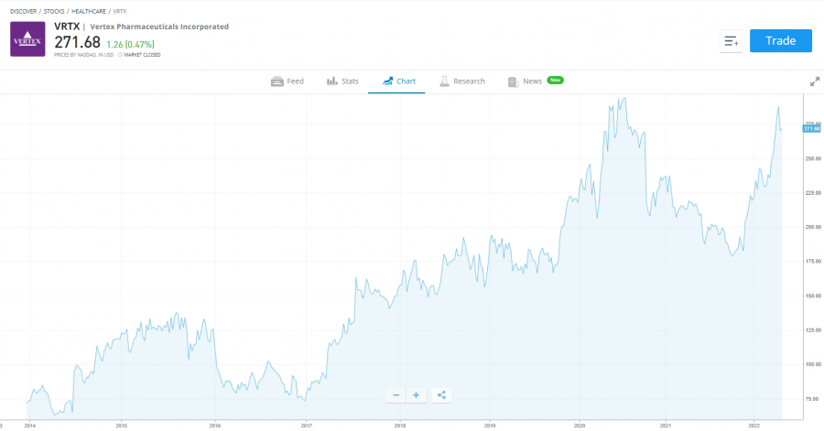The height and width of the screenshot is (431, 824).
Task: Click the News document icon
Action: pos(513,81)
